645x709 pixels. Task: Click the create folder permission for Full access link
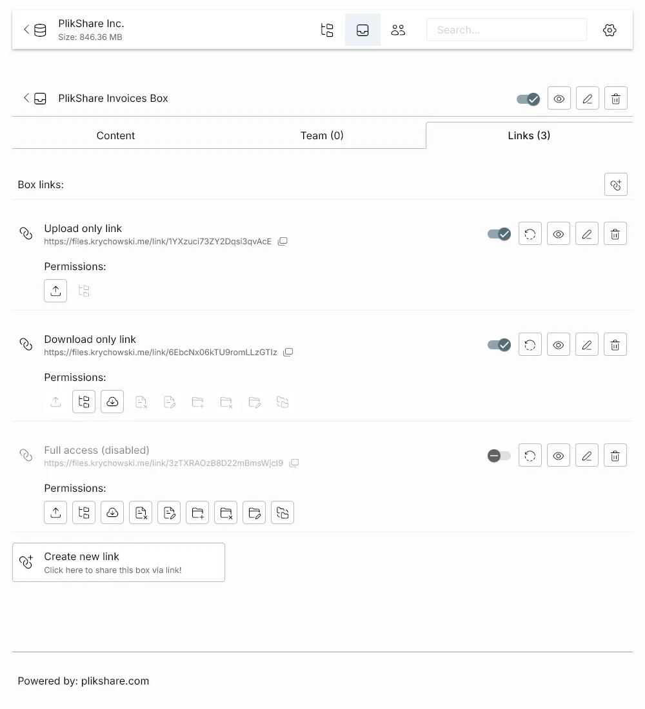(197, 512)
